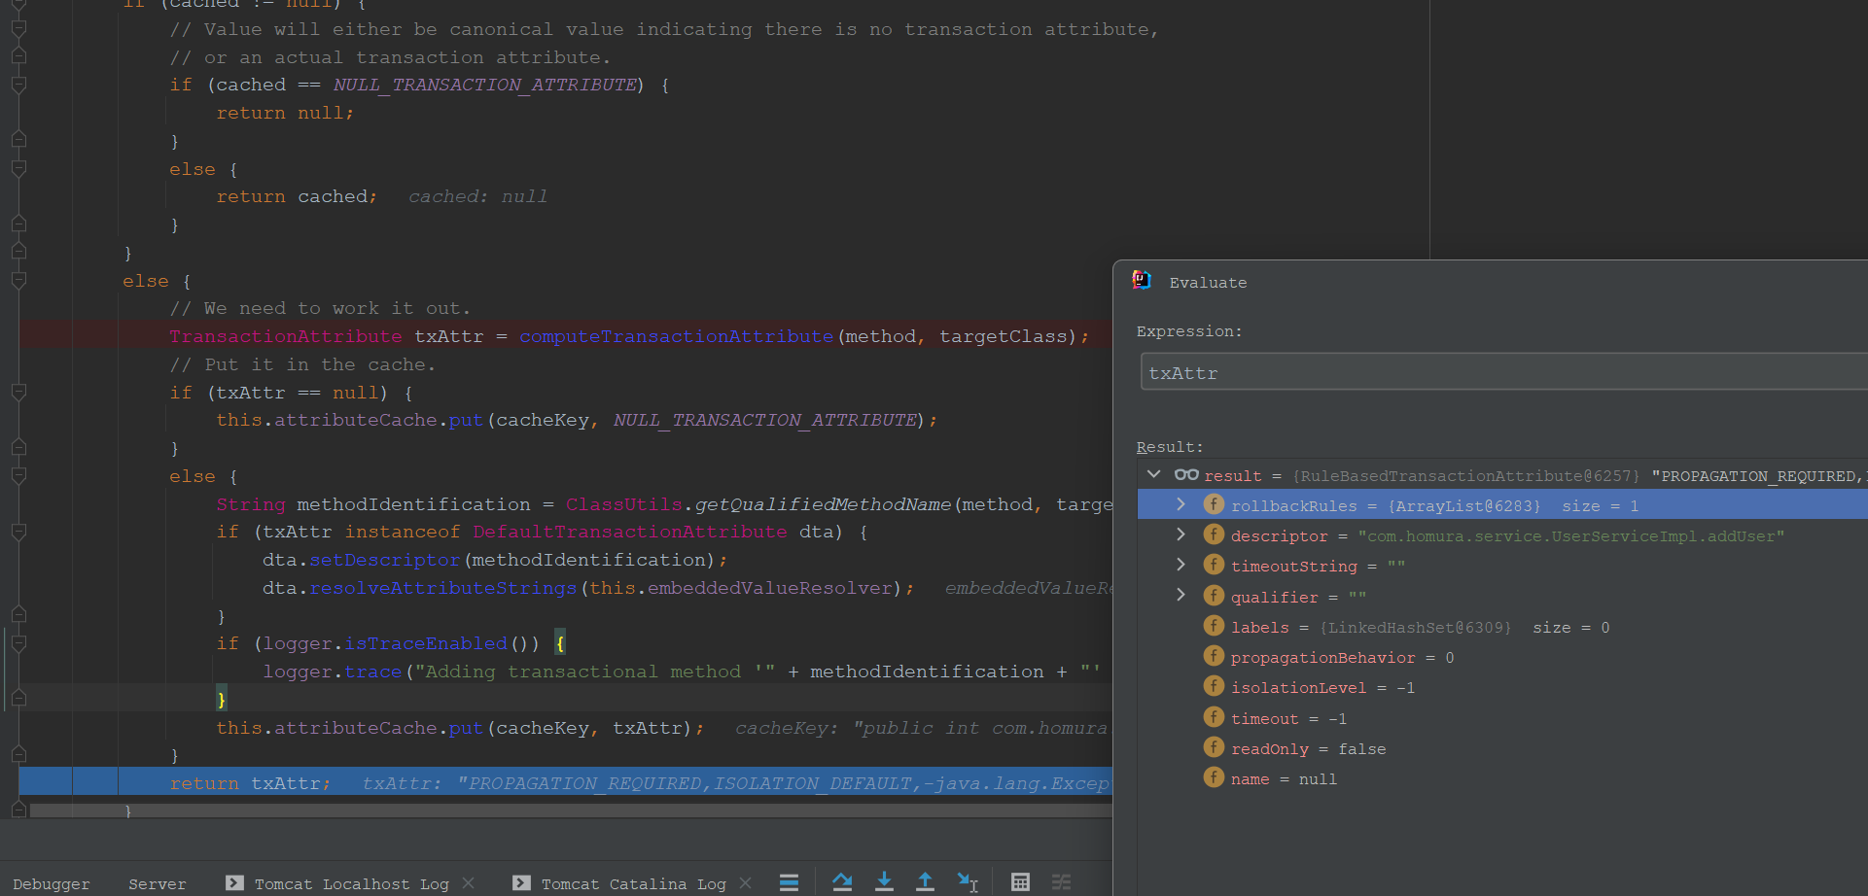1868x896 pixels.
Task: Expand the descriptor node
Action: (1181, 534)
